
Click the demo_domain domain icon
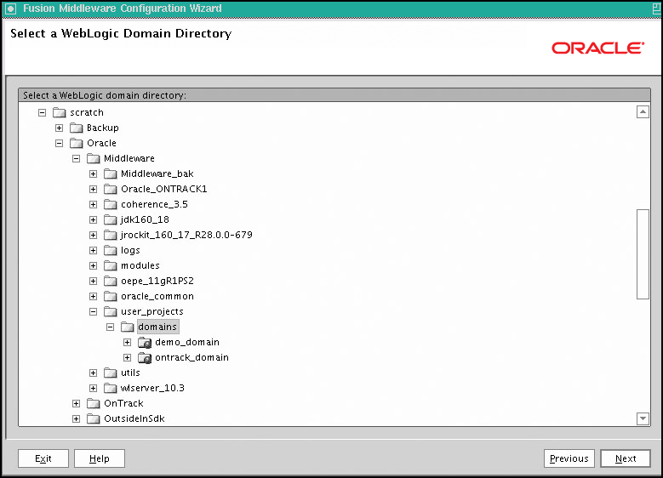tap(145, 342)
